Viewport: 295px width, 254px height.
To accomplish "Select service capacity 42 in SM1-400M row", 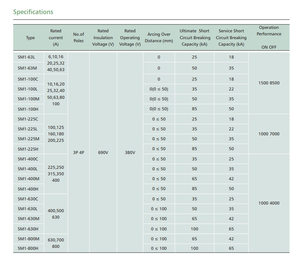I will 231,179.
